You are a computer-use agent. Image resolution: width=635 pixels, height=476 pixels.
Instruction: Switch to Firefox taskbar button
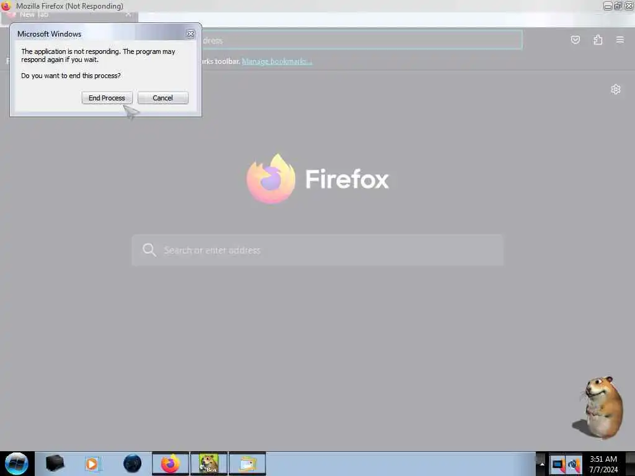pyautogui.click(x=171, y=464)
